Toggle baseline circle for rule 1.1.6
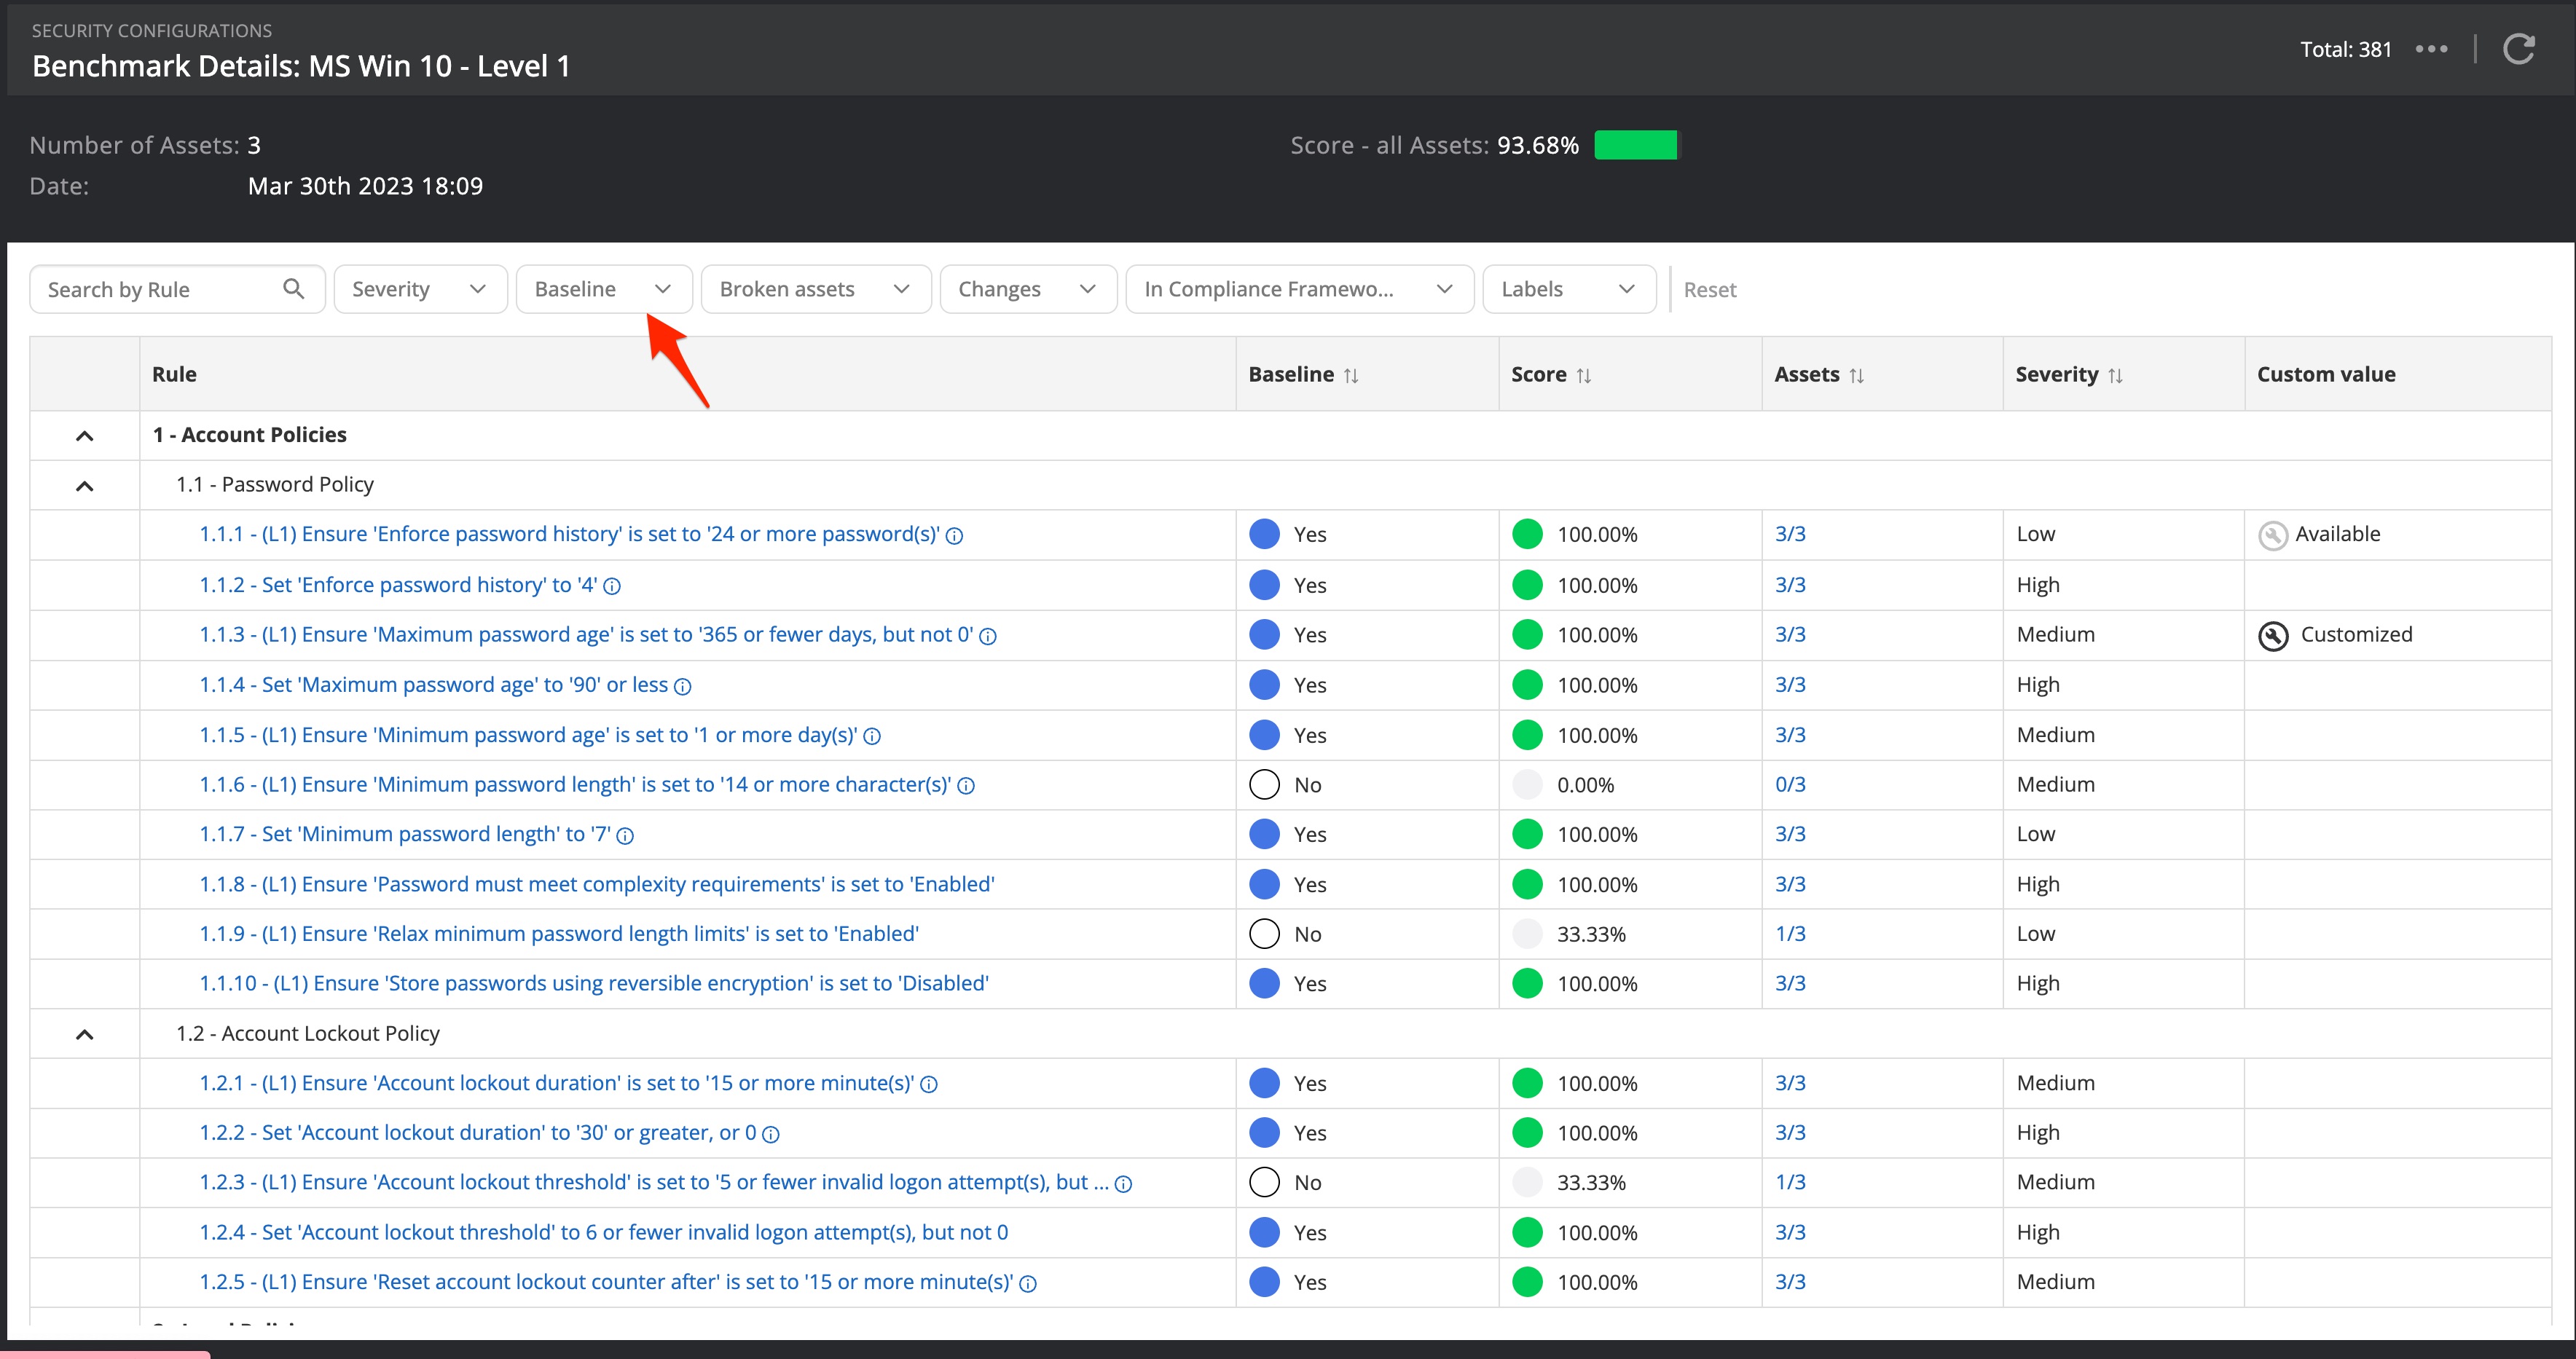Viewport: 2576px width, 1359px height. (1264, 785)
